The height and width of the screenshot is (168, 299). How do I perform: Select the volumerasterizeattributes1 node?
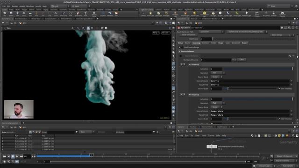coord(212,147)
